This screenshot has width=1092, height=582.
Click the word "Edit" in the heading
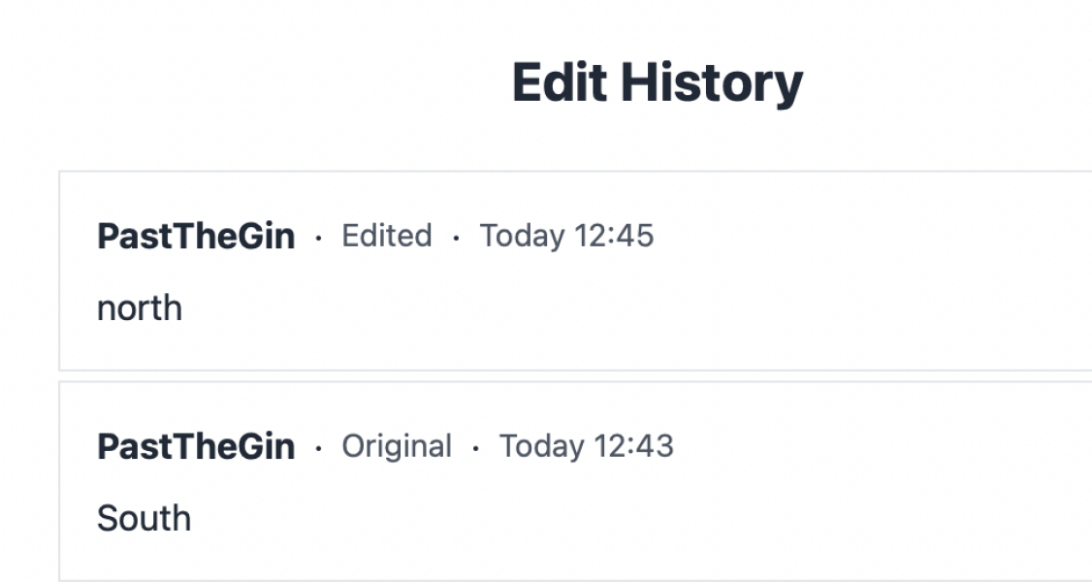561,82
